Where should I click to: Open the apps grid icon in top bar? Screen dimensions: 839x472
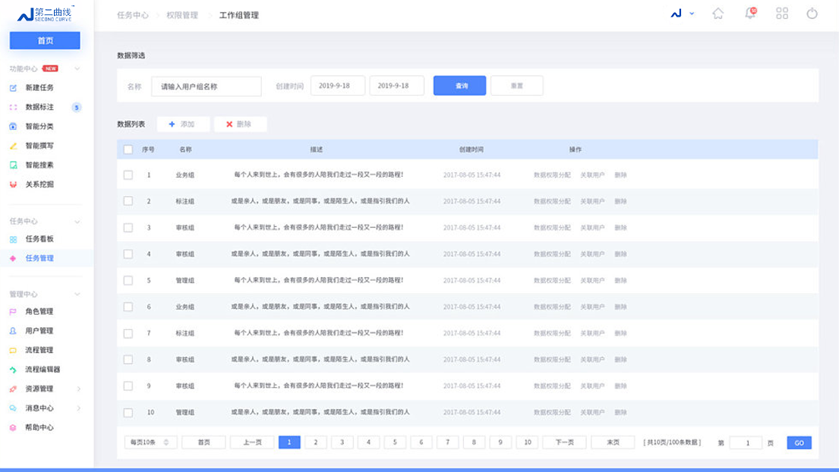tap(782, 14)
